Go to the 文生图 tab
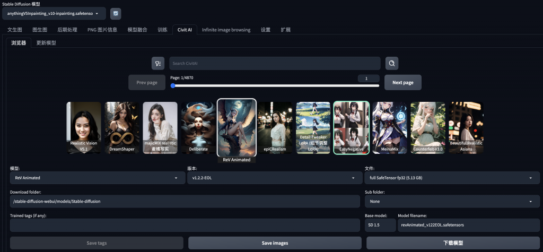The height and width of the screenshot is (252, 543). [14, 30]
